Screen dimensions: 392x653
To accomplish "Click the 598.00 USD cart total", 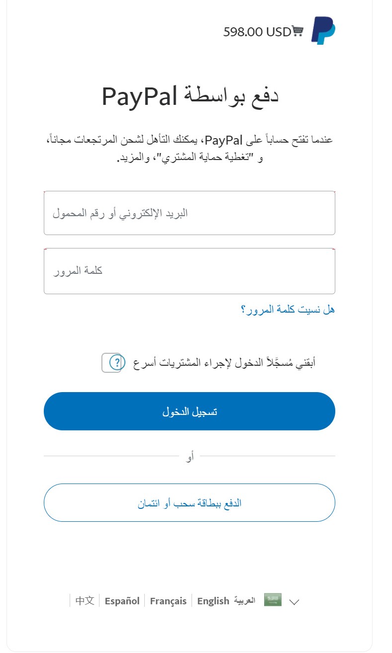I will [257, 32].
